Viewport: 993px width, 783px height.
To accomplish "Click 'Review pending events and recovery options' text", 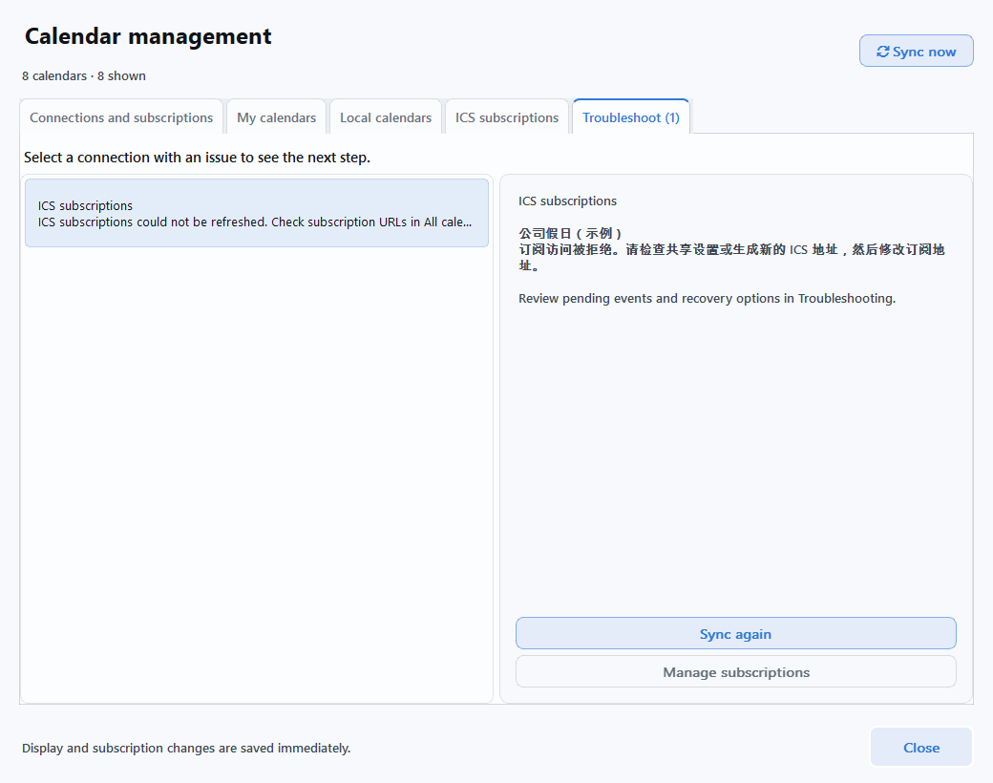I will [707, 298].
